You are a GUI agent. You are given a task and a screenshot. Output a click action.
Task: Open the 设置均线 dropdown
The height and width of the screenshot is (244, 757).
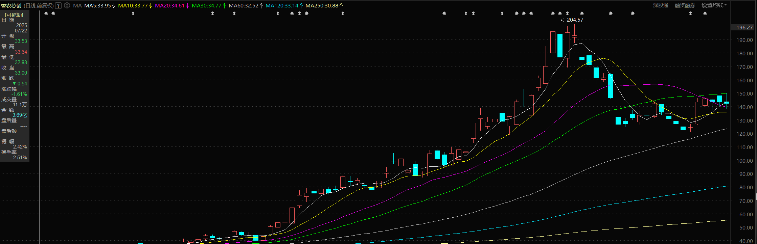[714, 5]
